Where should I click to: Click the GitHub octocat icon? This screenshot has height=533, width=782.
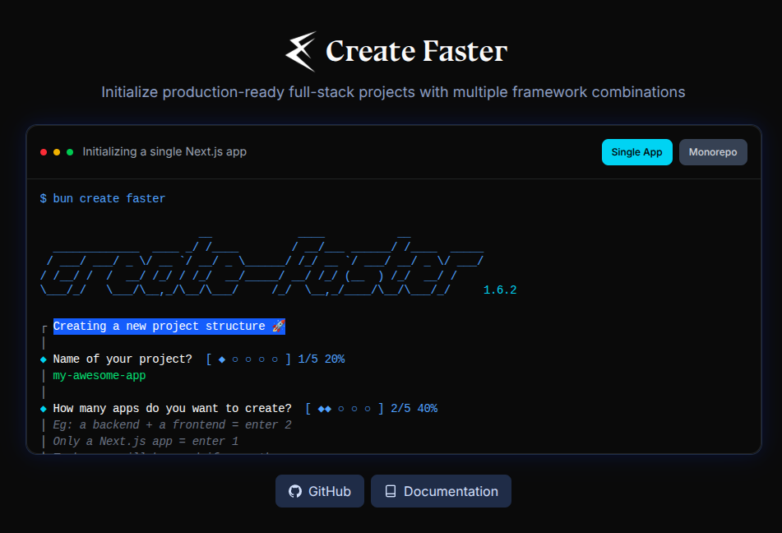[295, 490]
